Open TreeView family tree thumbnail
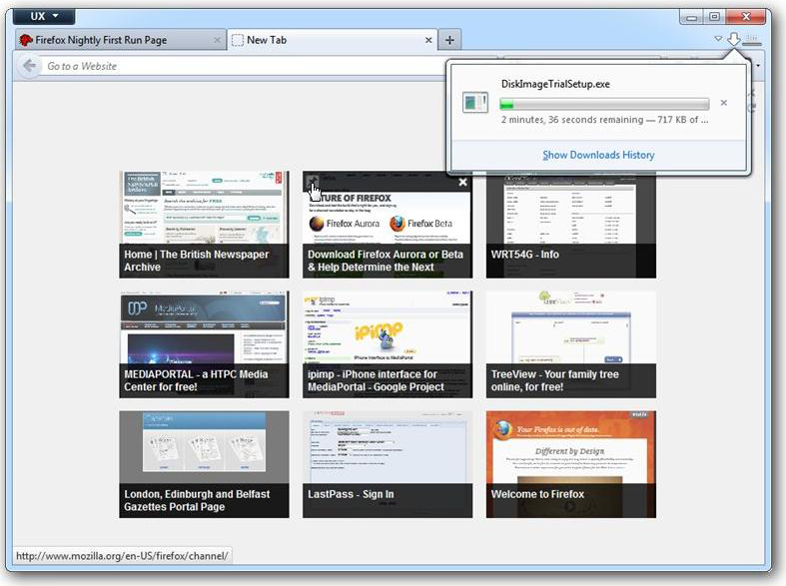Image resolution: width=786 pixels, height=586 pixels. (x=571, y=344)
